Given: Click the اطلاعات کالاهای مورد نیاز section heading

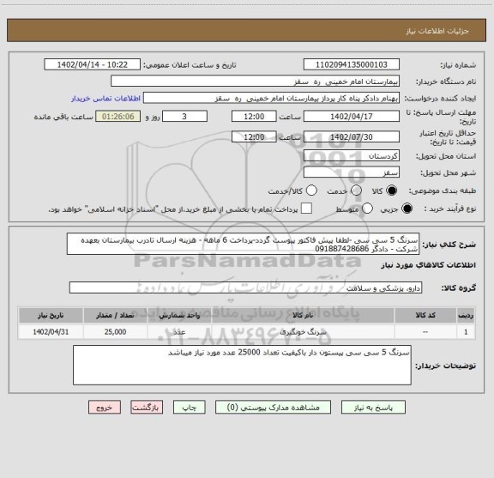Looking at the screenshot, I should pos(429,265).
